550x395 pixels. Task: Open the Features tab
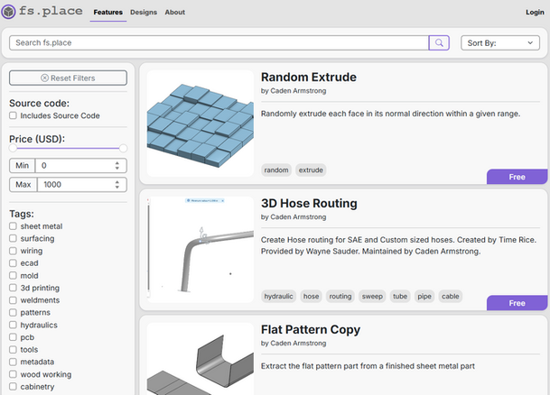coord(108,13)
